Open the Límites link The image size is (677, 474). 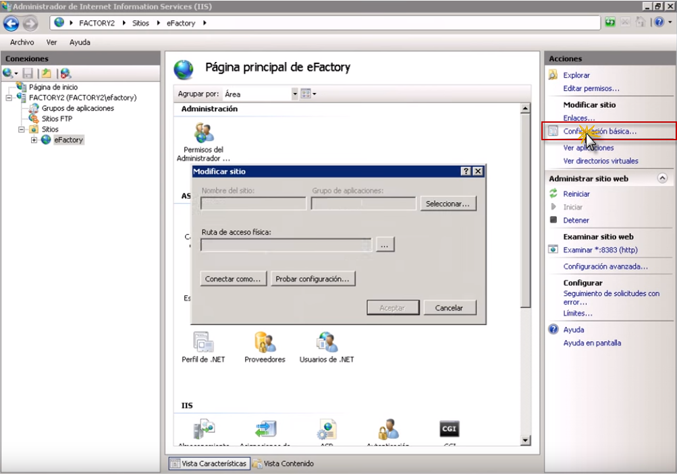[578, 313]
